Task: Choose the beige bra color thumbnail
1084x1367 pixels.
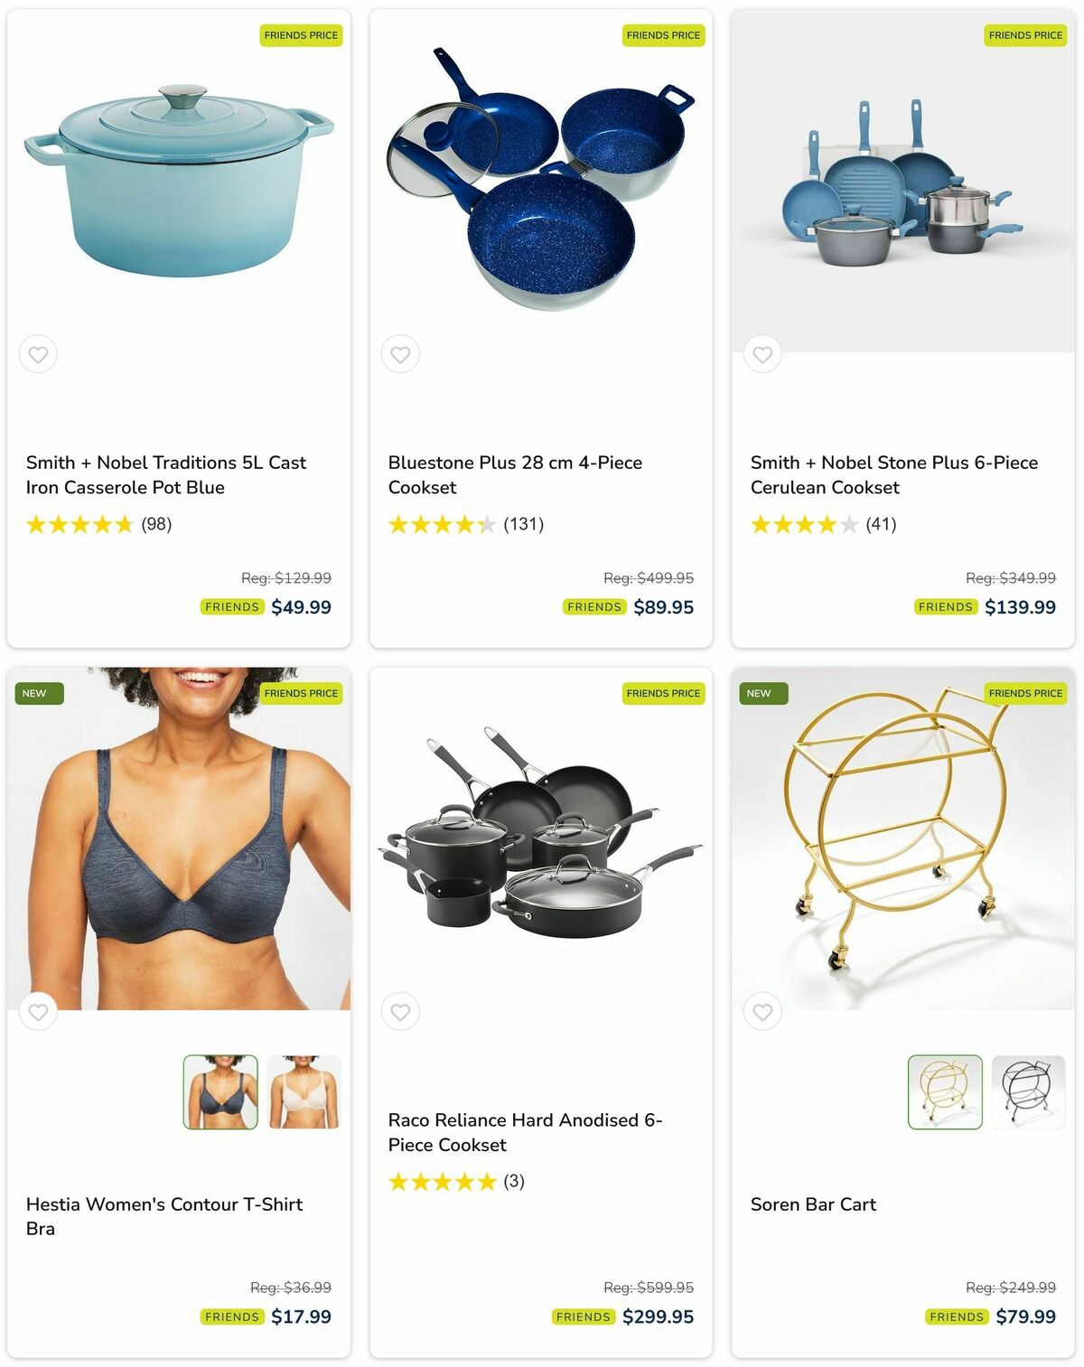Action: click(x=304, y=1092)
